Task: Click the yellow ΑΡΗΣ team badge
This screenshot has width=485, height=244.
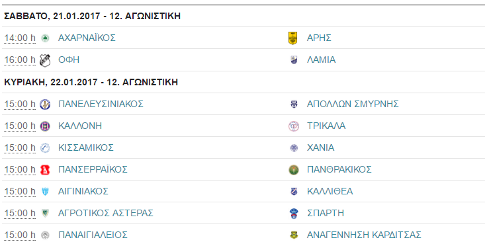Action: pyautogui.click(x=293, y=38)
